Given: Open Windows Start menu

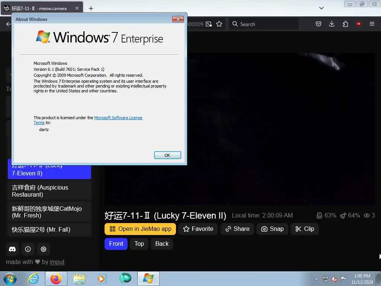Looking at the screenshot, I should point(10,279).
